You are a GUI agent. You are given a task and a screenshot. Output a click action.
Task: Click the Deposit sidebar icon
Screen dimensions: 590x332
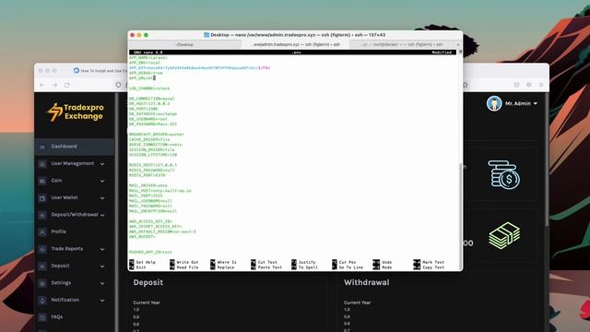point(42,267)
